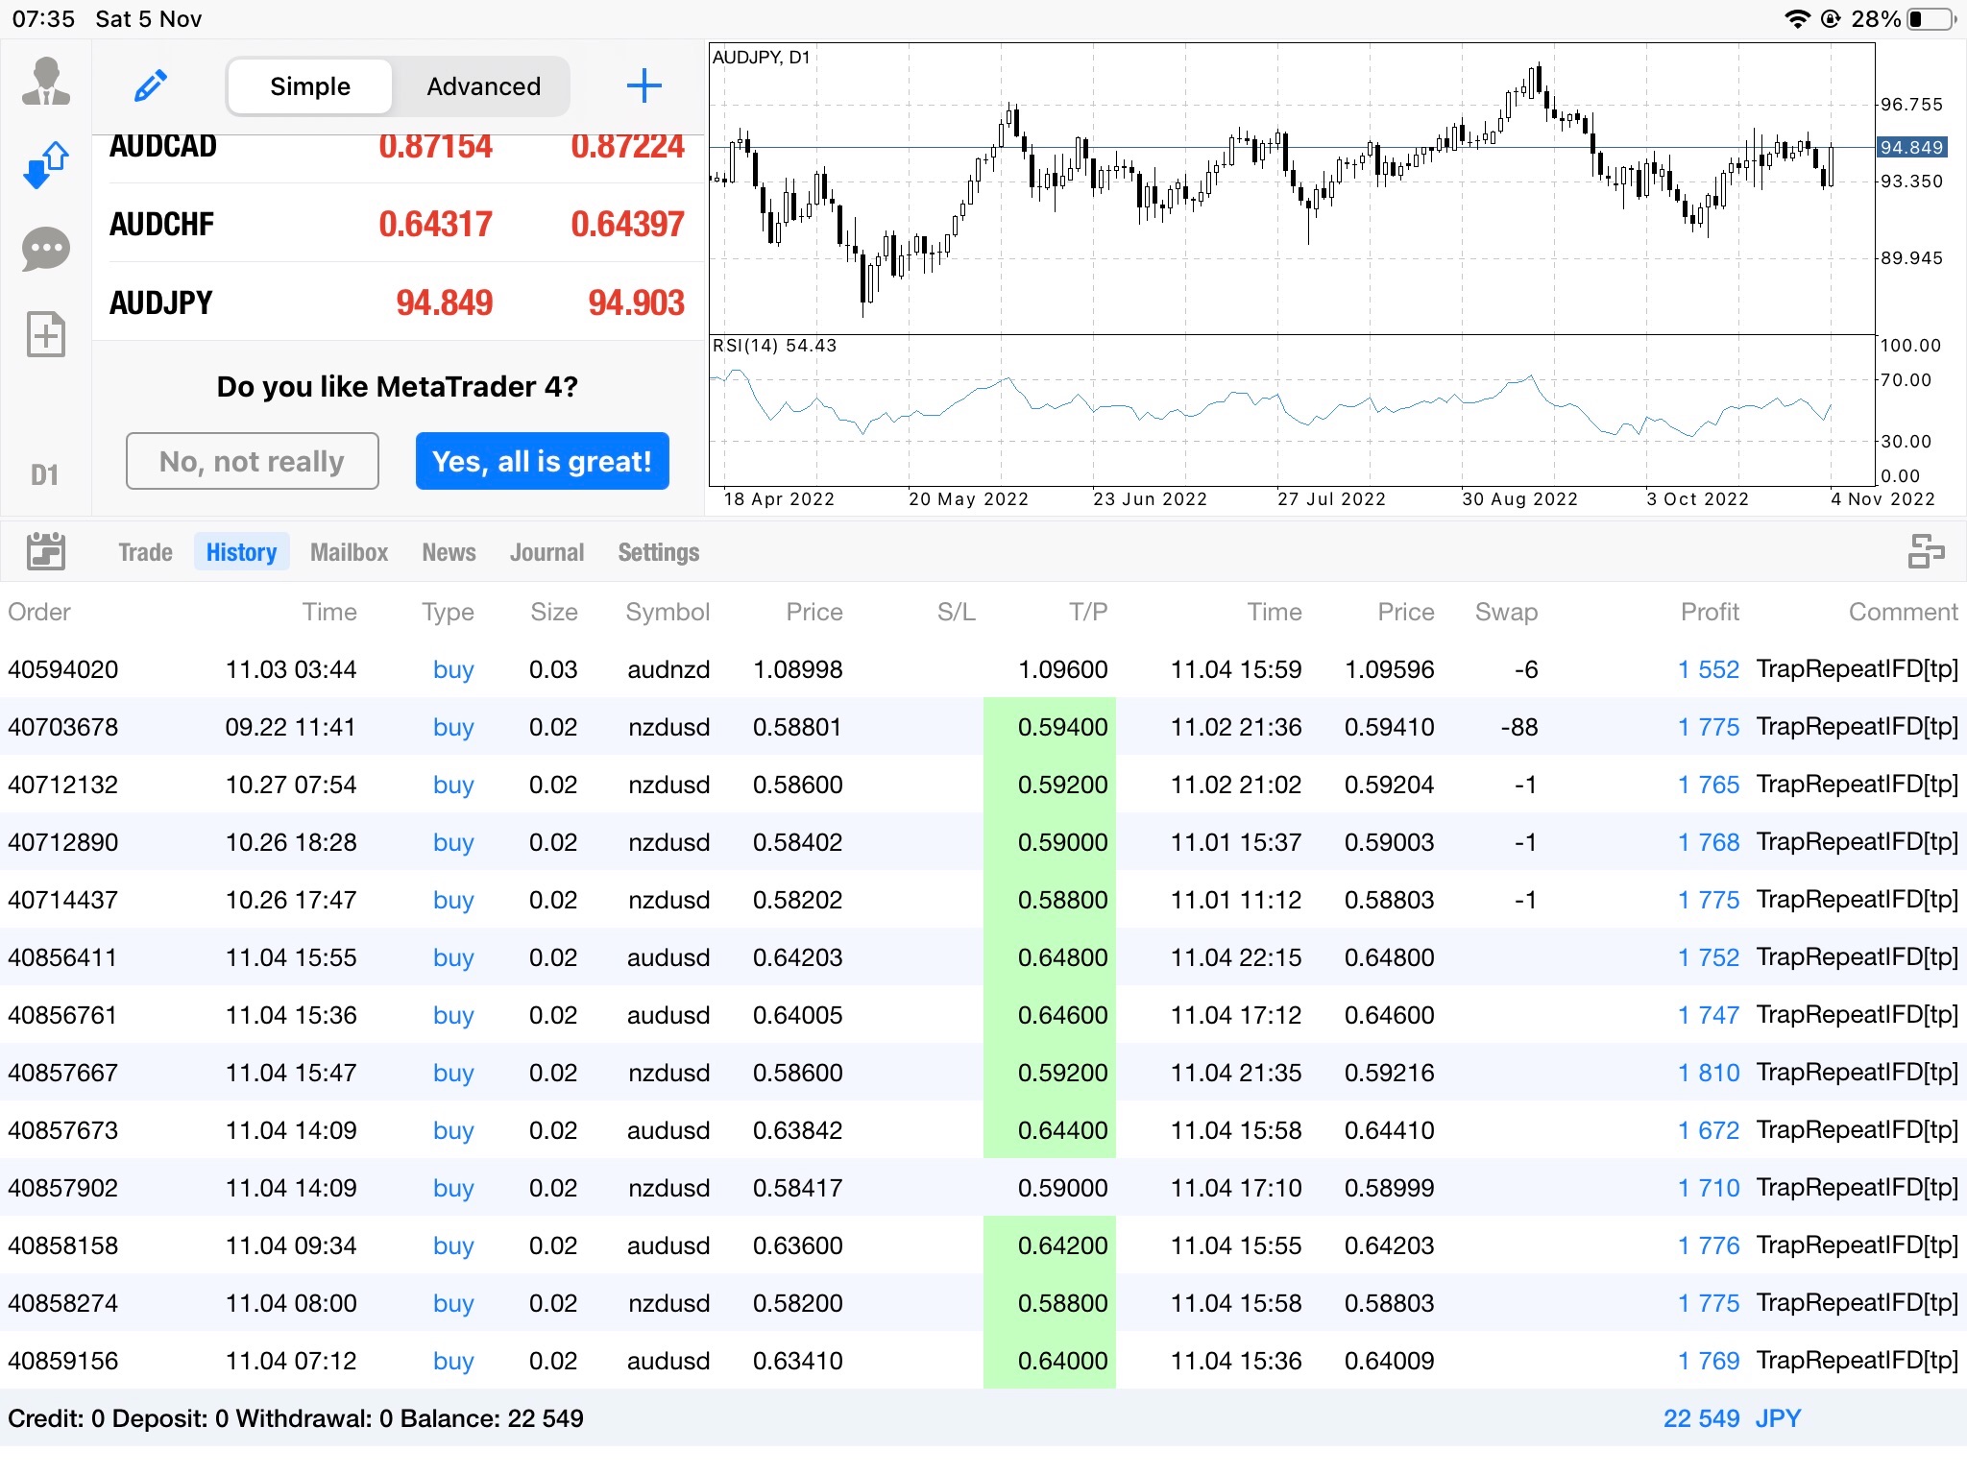Switch to the Mailbox tab
This screenshot has width=1967, height=1475.
tap(349, 552)
